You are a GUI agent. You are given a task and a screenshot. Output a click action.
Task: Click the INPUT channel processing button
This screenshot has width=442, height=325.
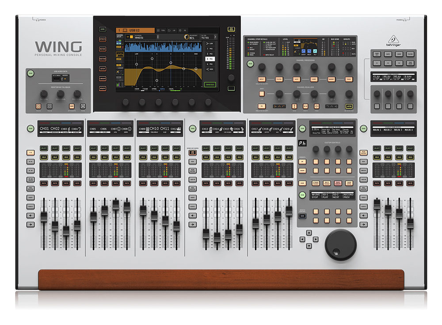262,79
